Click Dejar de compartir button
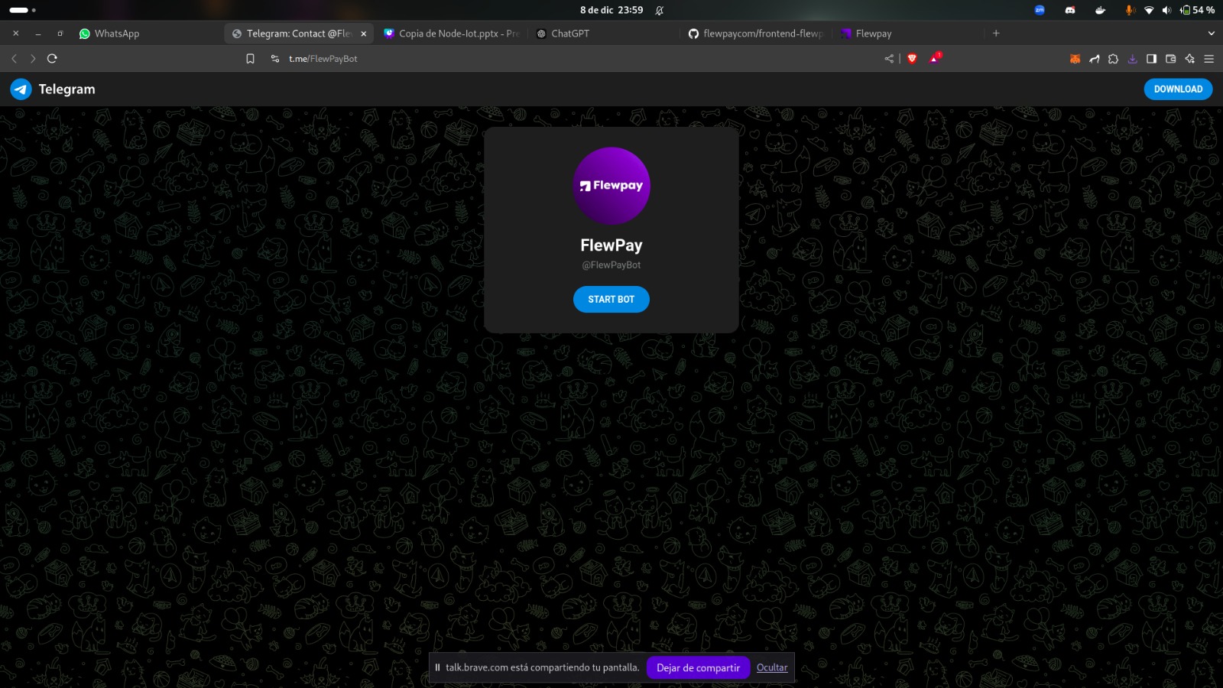1223x688 pixels. (x=699, y=667)
